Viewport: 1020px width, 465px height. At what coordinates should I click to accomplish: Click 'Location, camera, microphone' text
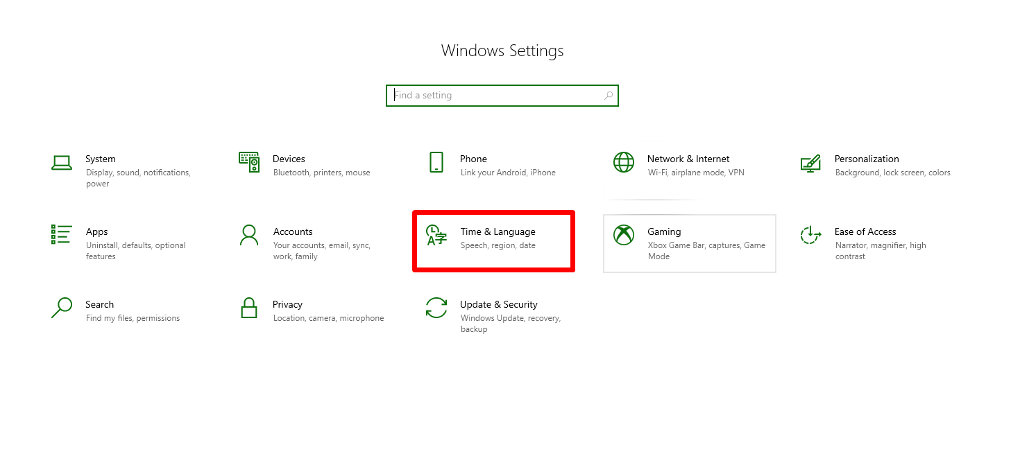pyautogui.click(x=328, y=319)
